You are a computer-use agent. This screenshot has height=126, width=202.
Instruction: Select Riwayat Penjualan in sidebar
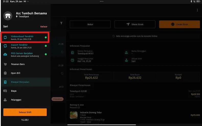coord(26,82)
